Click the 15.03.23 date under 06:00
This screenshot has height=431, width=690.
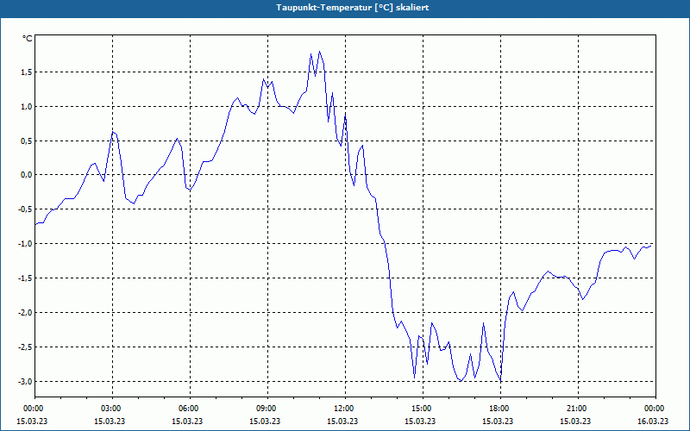tap(187, 421)
